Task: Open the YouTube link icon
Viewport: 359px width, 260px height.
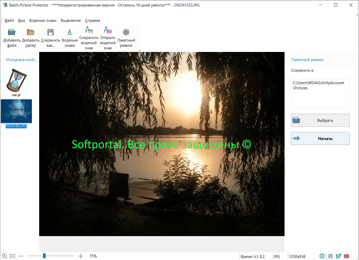Action: (x=347, y=256)
